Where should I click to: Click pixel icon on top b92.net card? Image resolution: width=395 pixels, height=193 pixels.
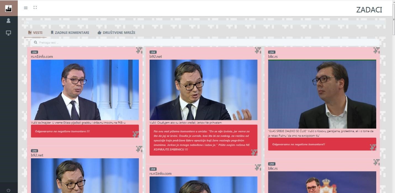258,50
